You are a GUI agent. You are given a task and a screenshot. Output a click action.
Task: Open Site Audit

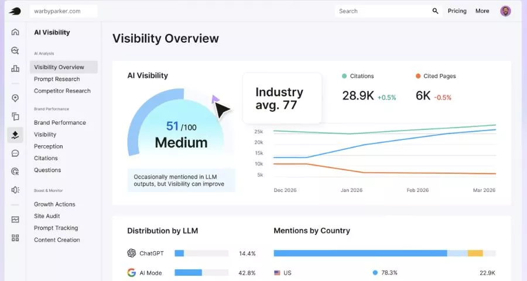47,216
